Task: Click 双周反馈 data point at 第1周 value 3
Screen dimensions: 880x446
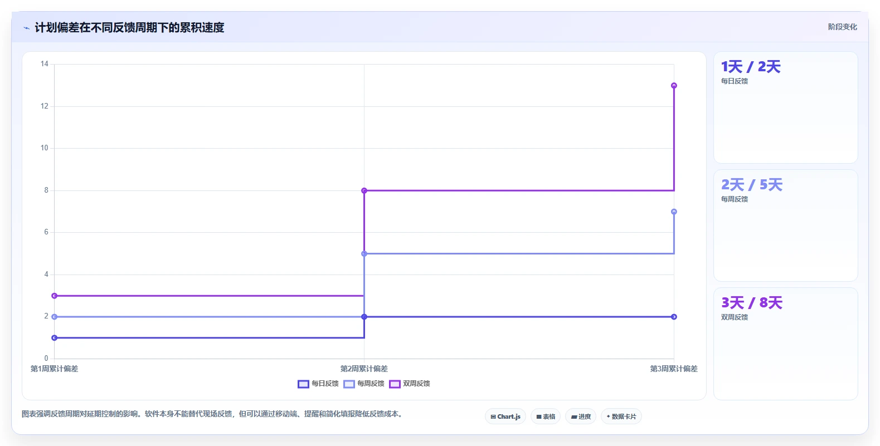Action: pyautogui.click(x=54, y=296)
